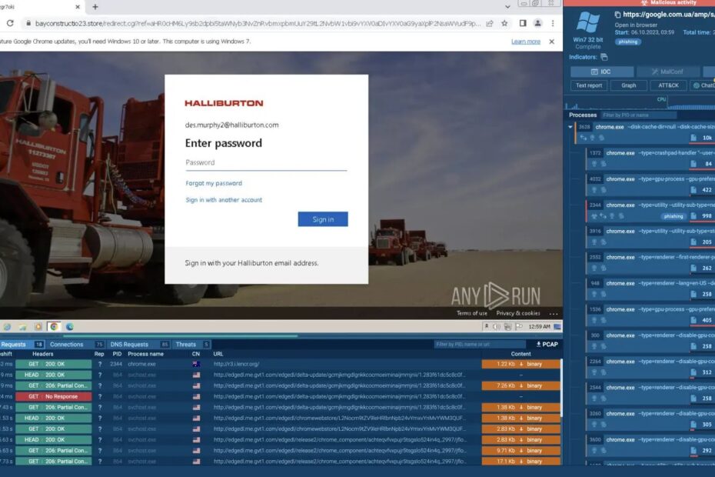Select process 2552 chrome.exe renderer
The height and width of the screenshot is (477, 715).
point(650,262)
